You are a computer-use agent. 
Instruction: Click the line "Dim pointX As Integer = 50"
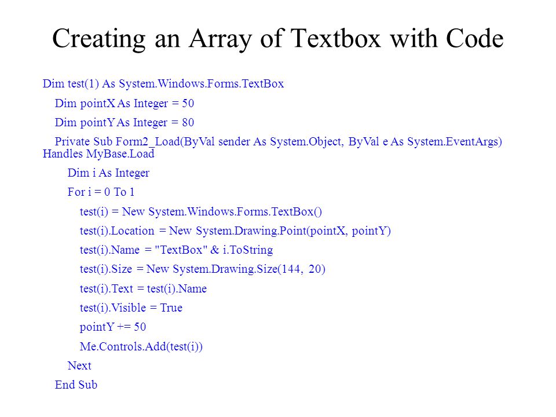[x=124, y=104]
